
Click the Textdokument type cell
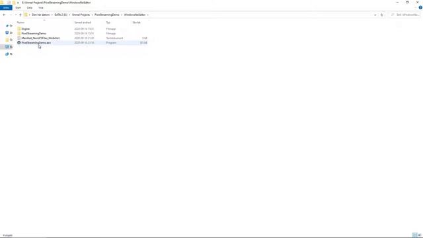[114, 38]
